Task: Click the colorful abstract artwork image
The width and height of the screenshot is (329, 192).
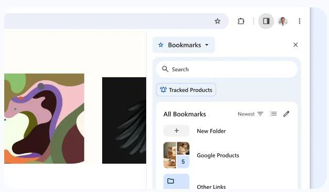Action: pos(45,119)
